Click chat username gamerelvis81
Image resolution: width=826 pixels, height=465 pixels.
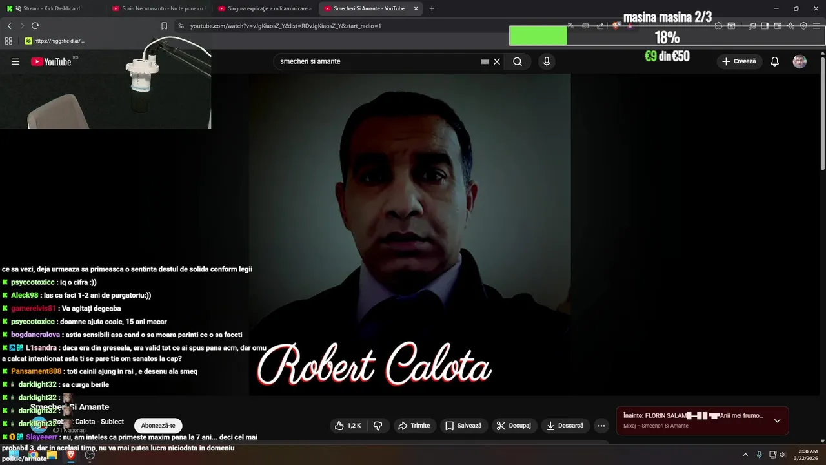pyautogui.click(x=34, y=309)
